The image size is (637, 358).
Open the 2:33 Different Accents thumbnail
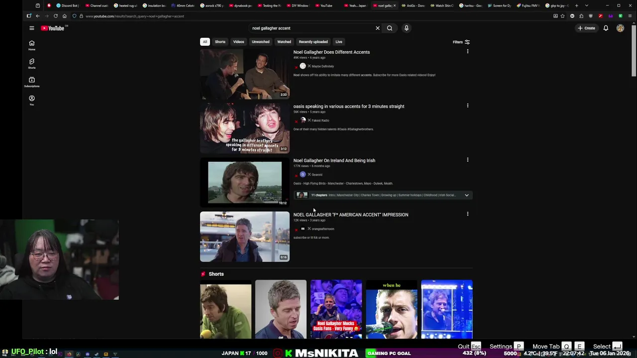coord(244,74)
